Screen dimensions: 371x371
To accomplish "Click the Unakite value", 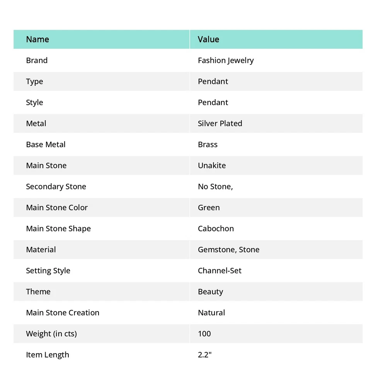I will pos(212,165).
